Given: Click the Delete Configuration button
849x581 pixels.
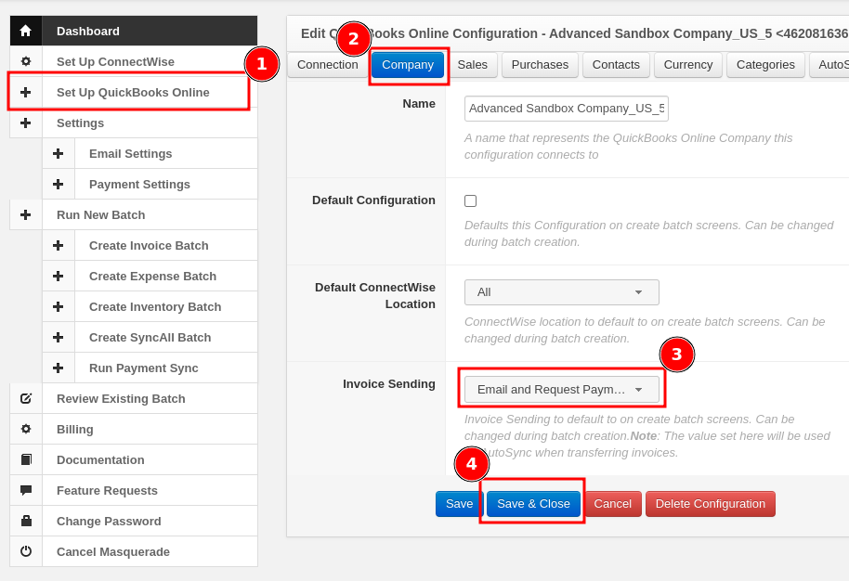Looking at the screenshot, I should [711, 504].
